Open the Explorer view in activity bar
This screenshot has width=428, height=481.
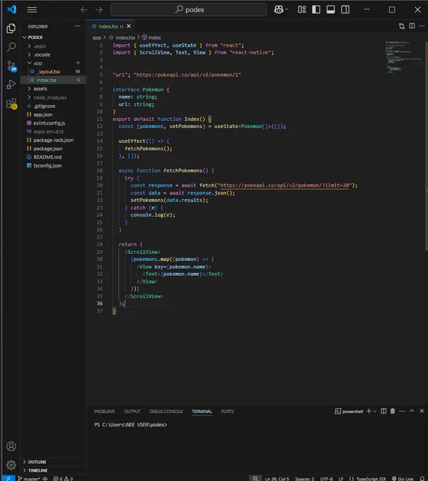click(x=11, y=28)
